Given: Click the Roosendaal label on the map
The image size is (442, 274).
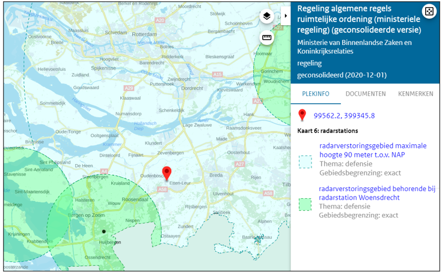Looking at the screenshot, I should 135,199.
